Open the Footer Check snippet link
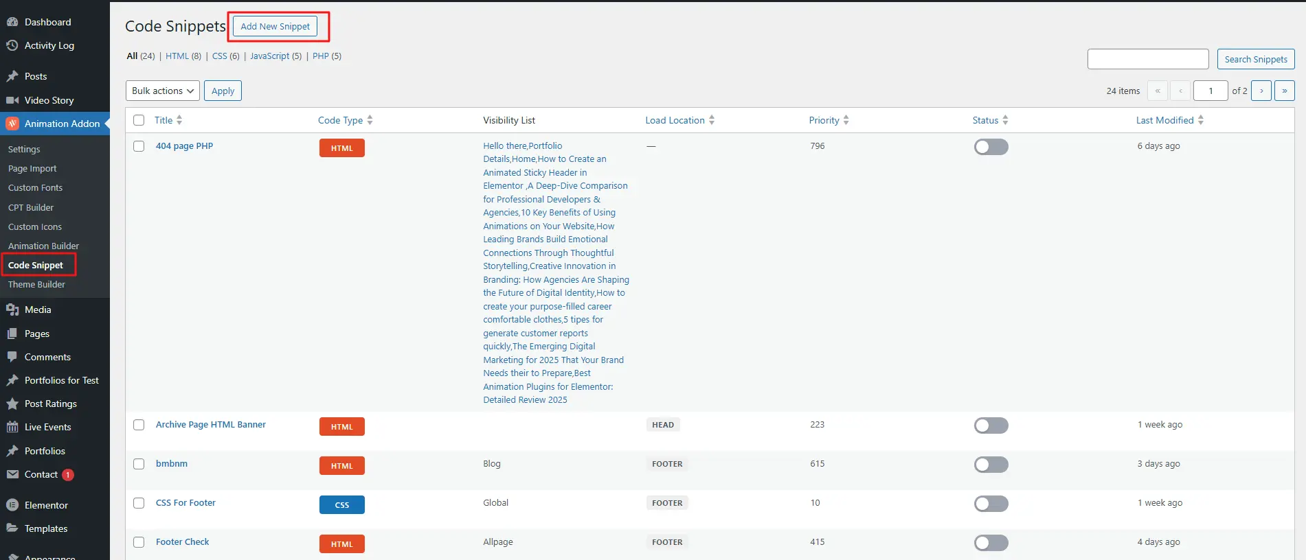 coord(182,541)
